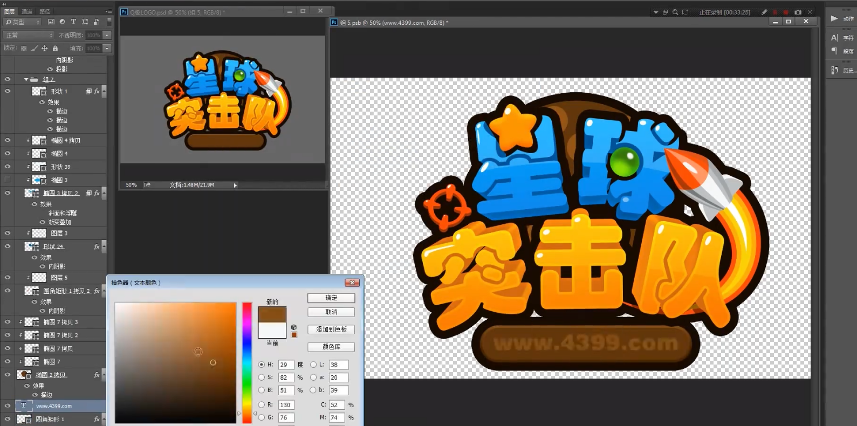
Task: Click the recorder magnifier zoom icon
Action: click(x=675, y=12)
